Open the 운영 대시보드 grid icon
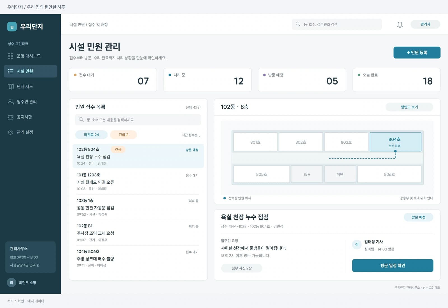This screenshot has height=308, width=448. (11, 56)
